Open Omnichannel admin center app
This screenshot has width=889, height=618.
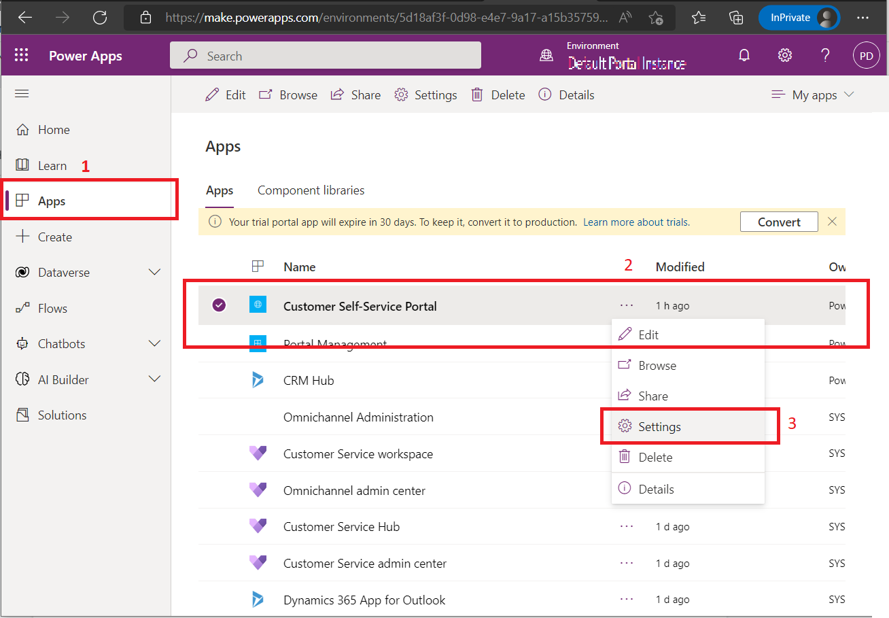354,491
